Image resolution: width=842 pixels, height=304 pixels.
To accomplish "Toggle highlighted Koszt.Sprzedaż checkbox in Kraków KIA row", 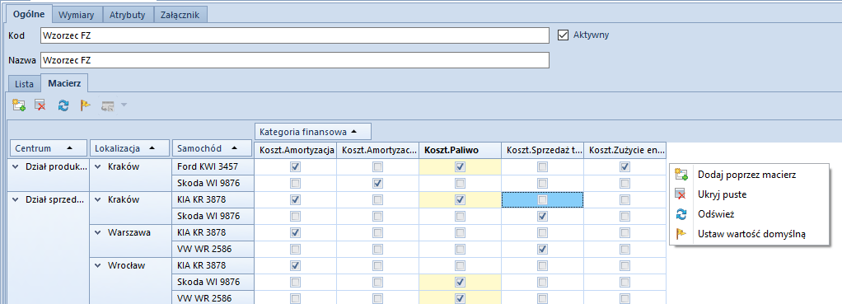I will tap(542, 200).
